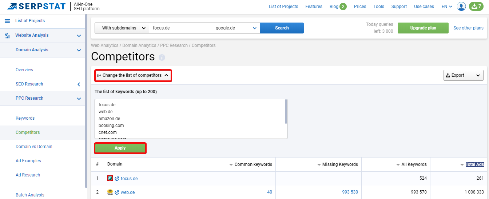Open the hamburger menu icon beside List of Projects
Viewport: 489px width, 199px height.
7,21
